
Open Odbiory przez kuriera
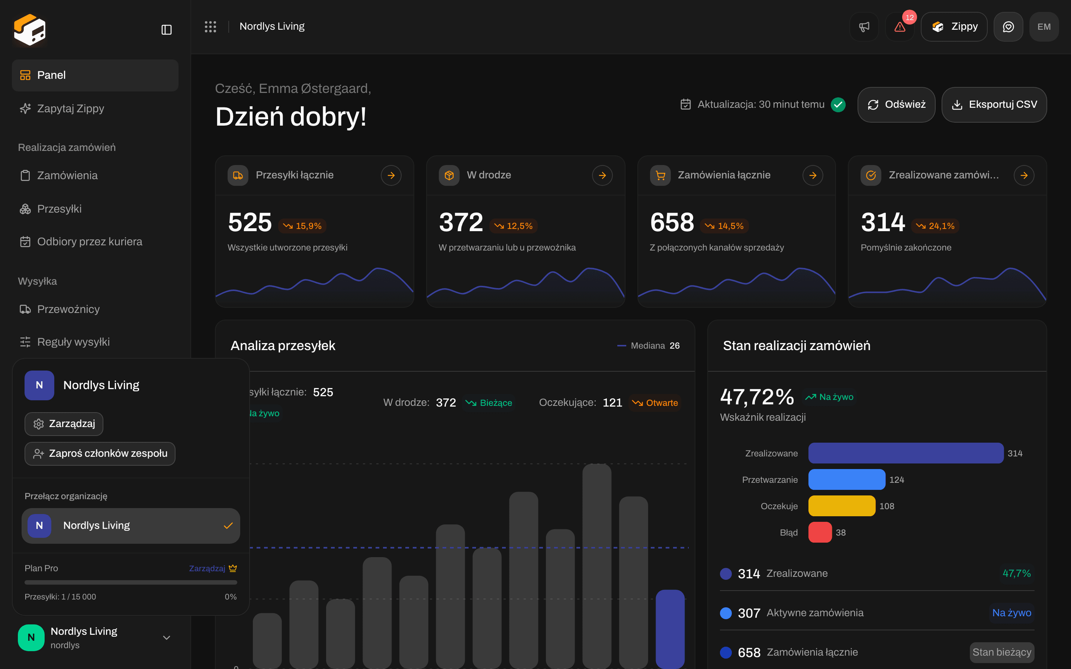pos(95,242)
